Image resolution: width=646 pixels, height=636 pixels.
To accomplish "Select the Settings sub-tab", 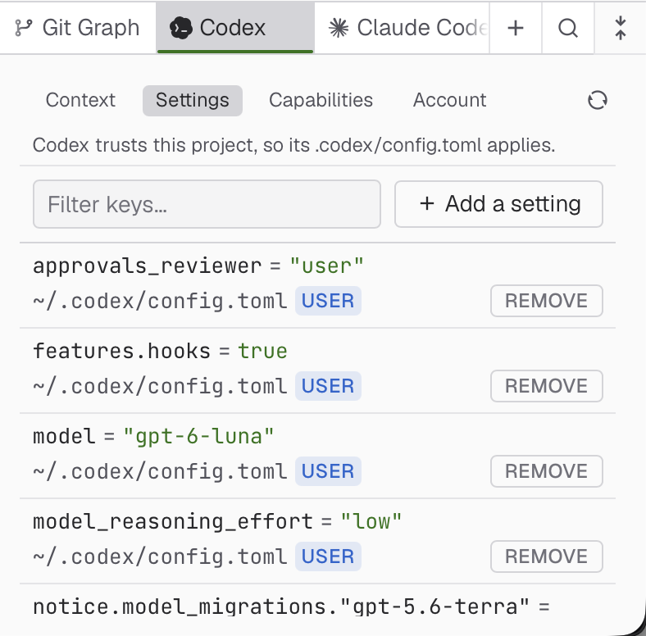I will pos(193,101).
